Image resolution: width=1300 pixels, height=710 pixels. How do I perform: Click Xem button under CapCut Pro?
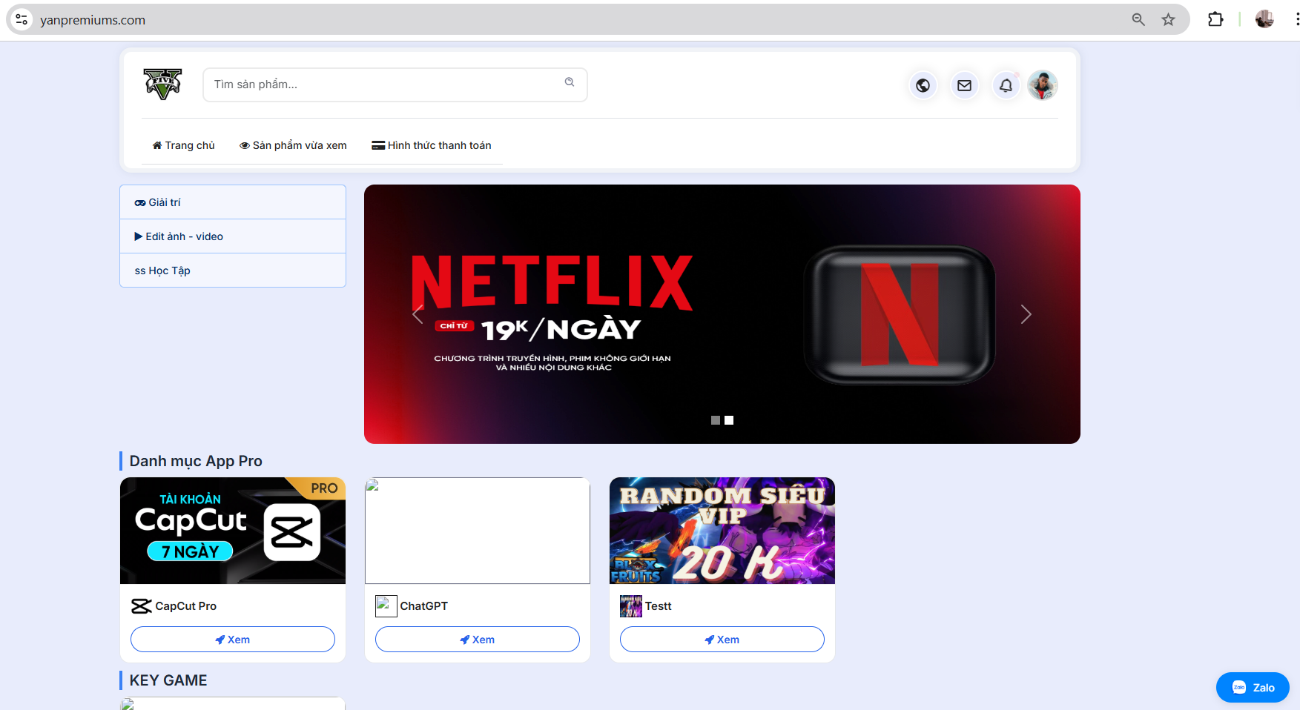tap(233, 640)
